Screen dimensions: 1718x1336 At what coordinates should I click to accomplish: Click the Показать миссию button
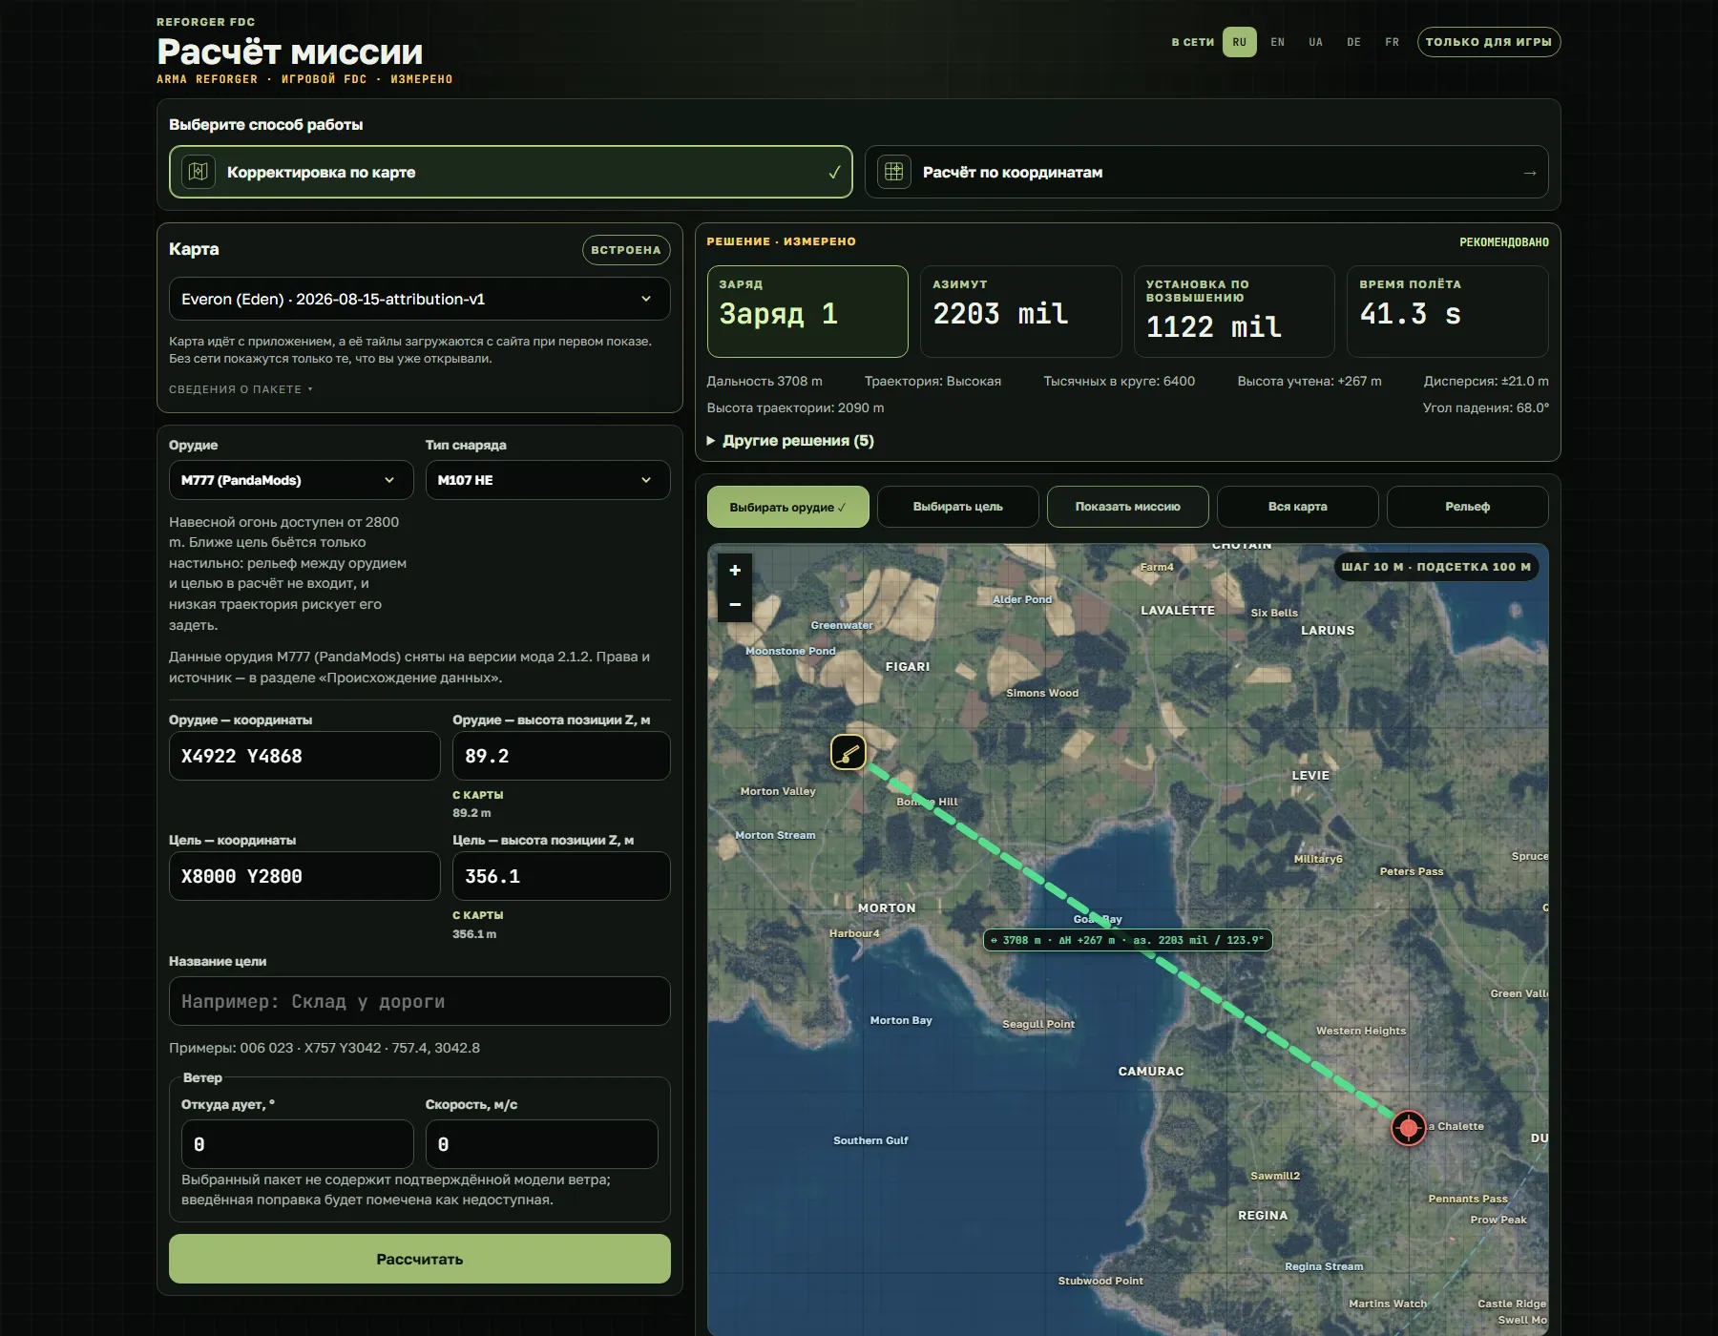coord(1128,507)
